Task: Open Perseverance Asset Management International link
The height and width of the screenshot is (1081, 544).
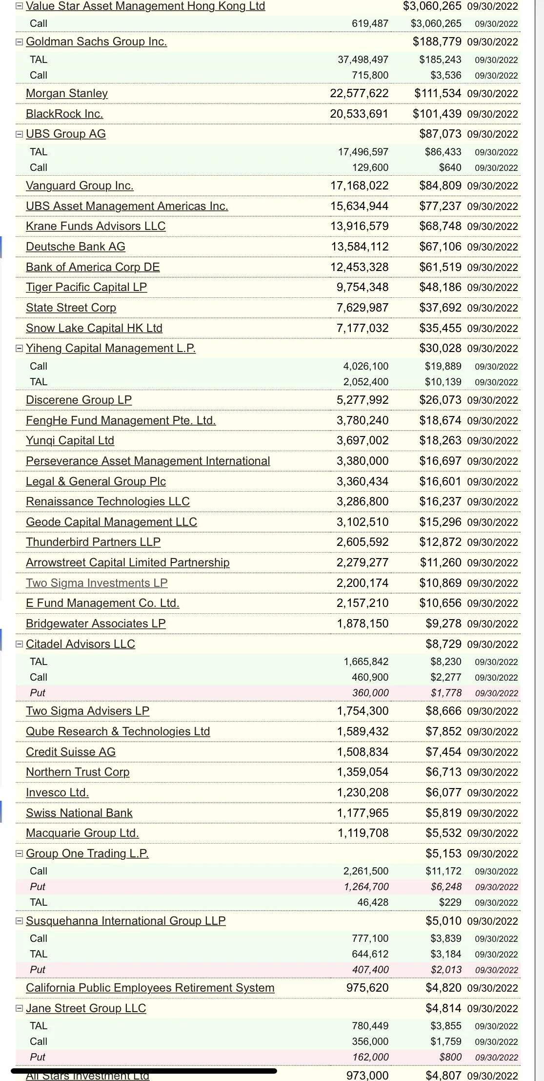Action: pos(148,461)
